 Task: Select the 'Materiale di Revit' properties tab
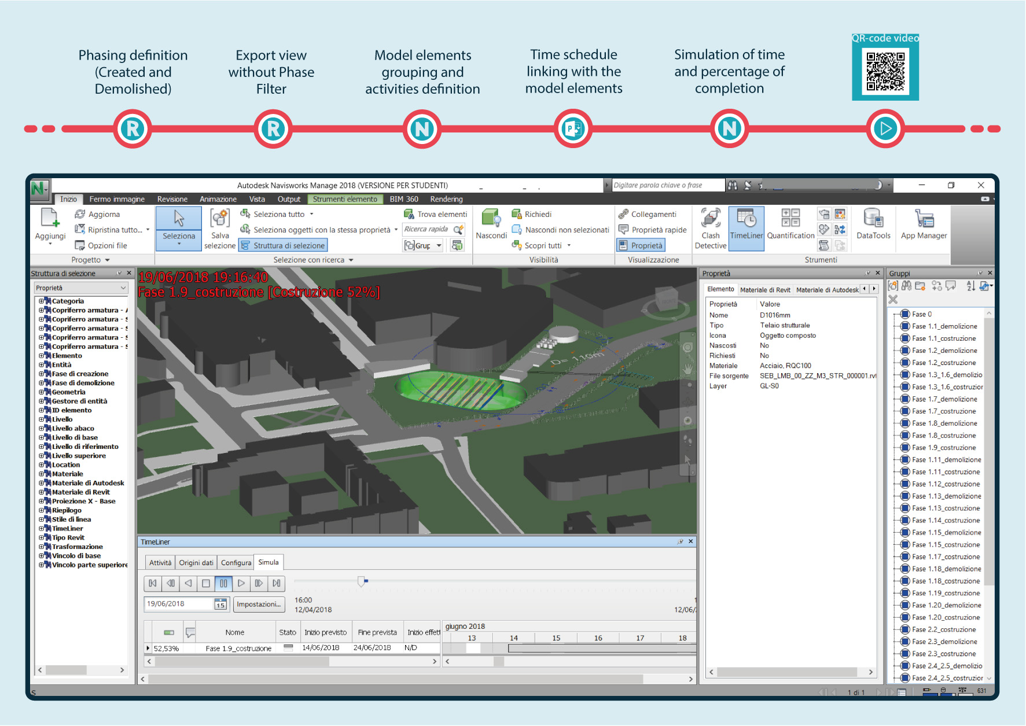pos(765,290)
